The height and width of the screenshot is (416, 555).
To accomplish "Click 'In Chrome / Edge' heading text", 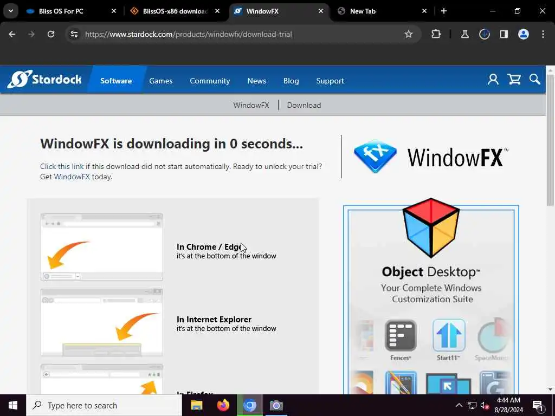I will pos(209,246).
